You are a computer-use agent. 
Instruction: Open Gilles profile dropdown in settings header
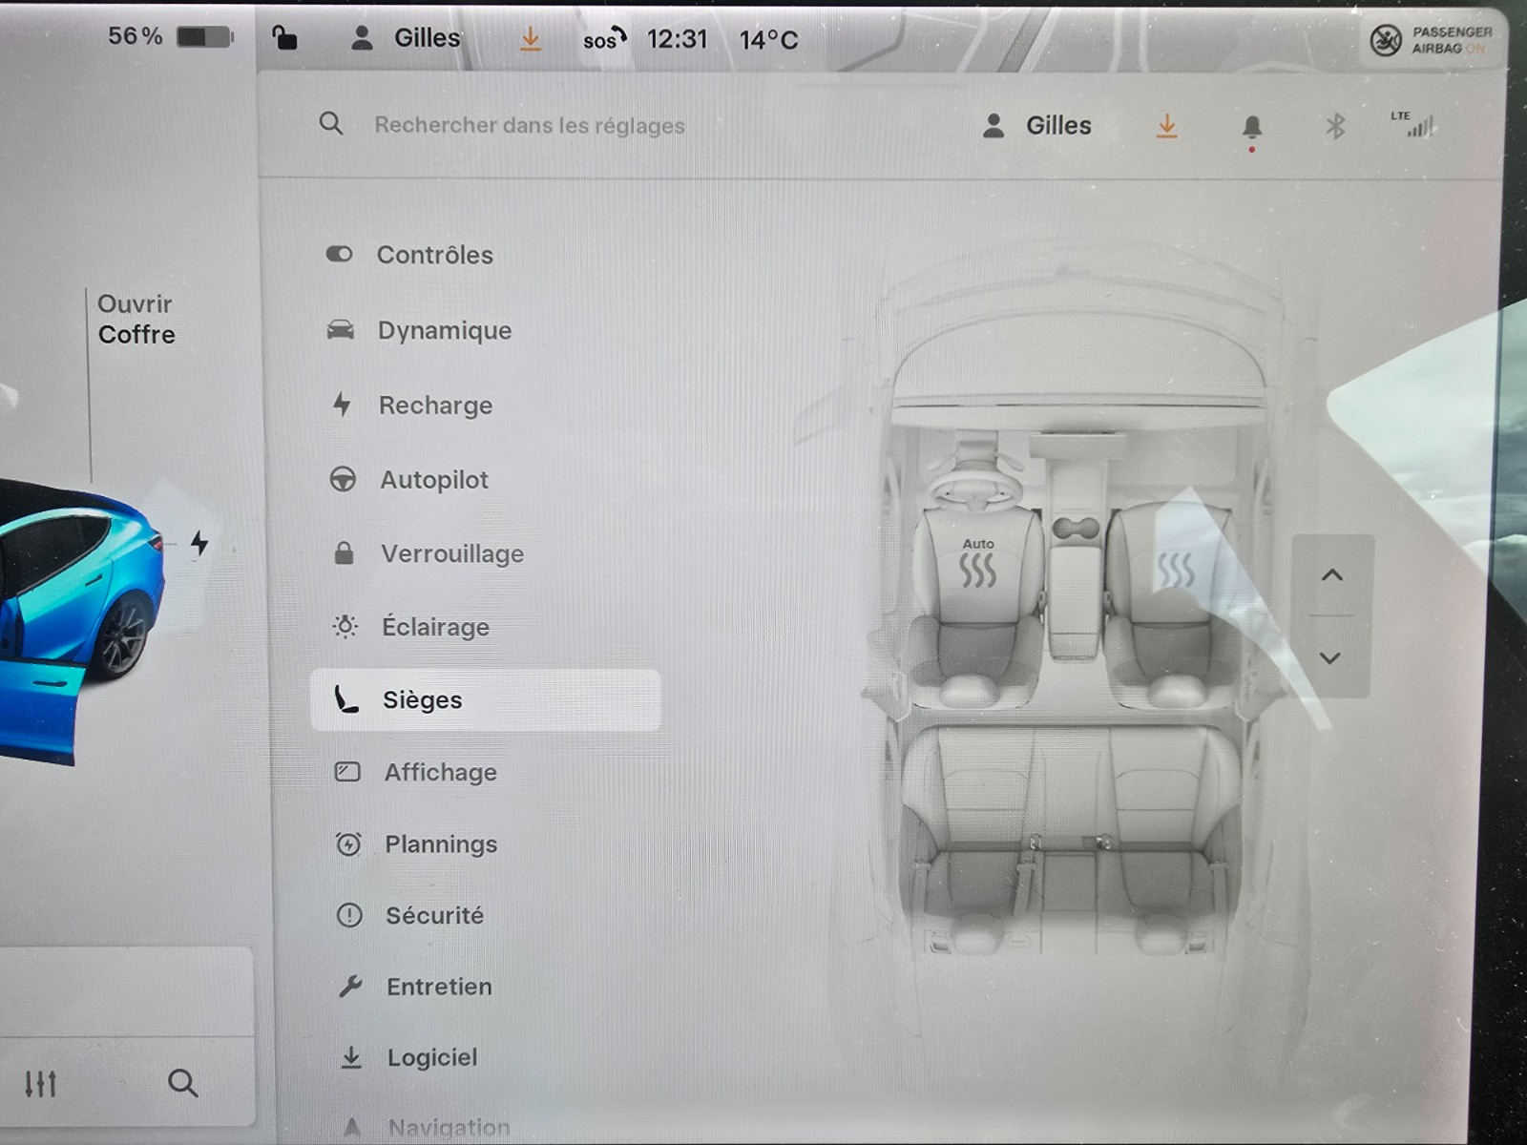[1037, 126]
